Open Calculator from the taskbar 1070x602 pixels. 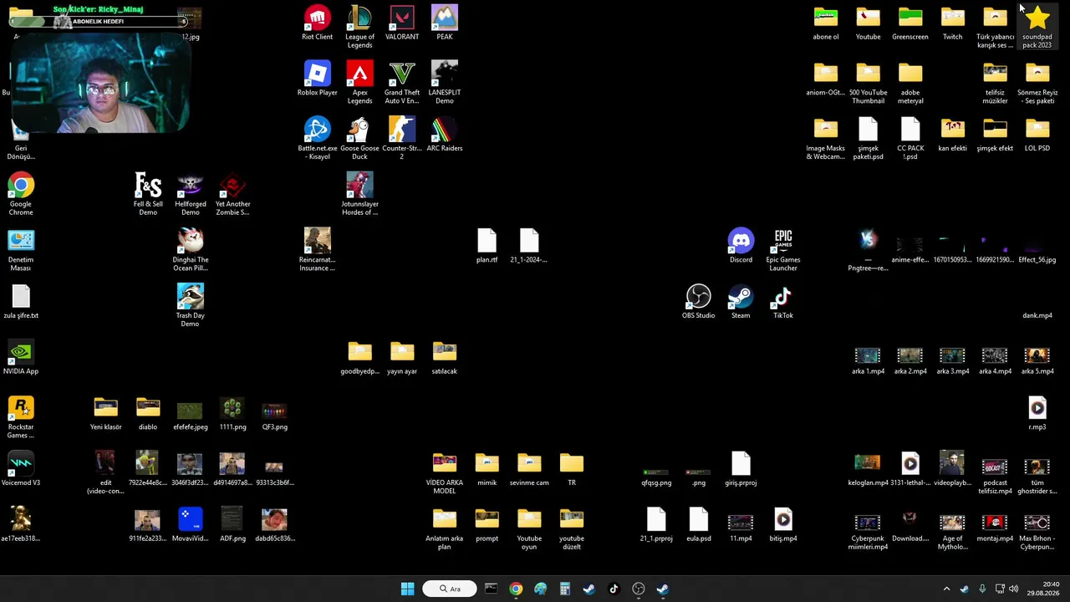pyautogui.click(x=565, y=589)
